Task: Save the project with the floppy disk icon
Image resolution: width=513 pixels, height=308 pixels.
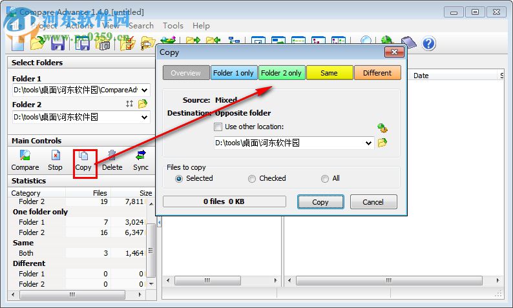Action: tap(58, 43)
